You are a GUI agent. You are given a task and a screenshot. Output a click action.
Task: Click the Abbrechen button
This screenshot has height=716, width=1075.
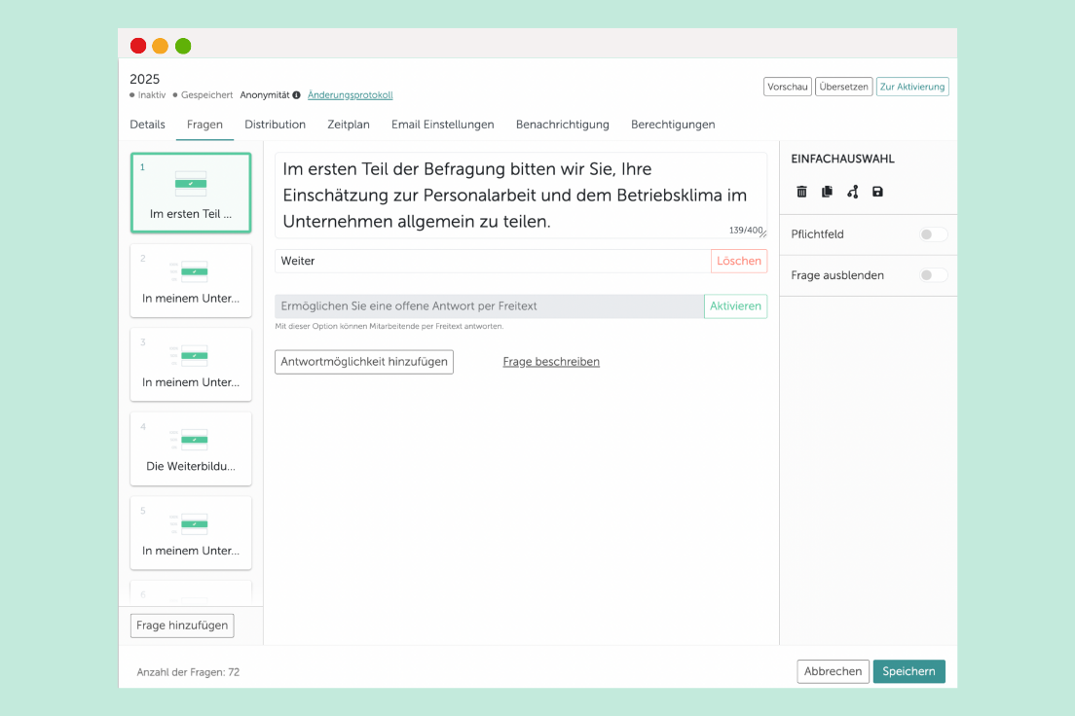click(833, 671)
